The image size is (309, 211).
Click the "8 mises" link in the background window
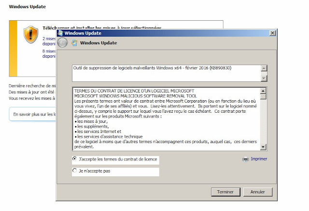tap(49, 51)
